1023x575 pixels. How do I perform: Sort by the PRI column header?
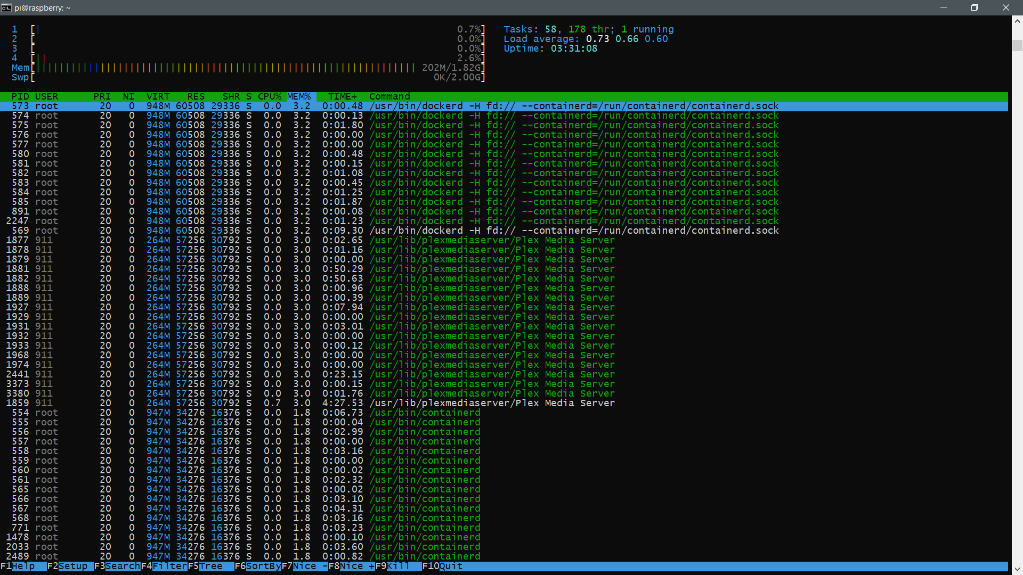click(102, 96)
